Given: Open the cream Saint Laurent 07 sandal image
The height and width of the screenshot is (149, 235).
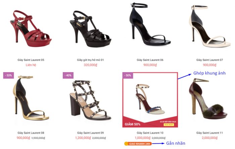Looking at the screenshot, I should point(209,26).
